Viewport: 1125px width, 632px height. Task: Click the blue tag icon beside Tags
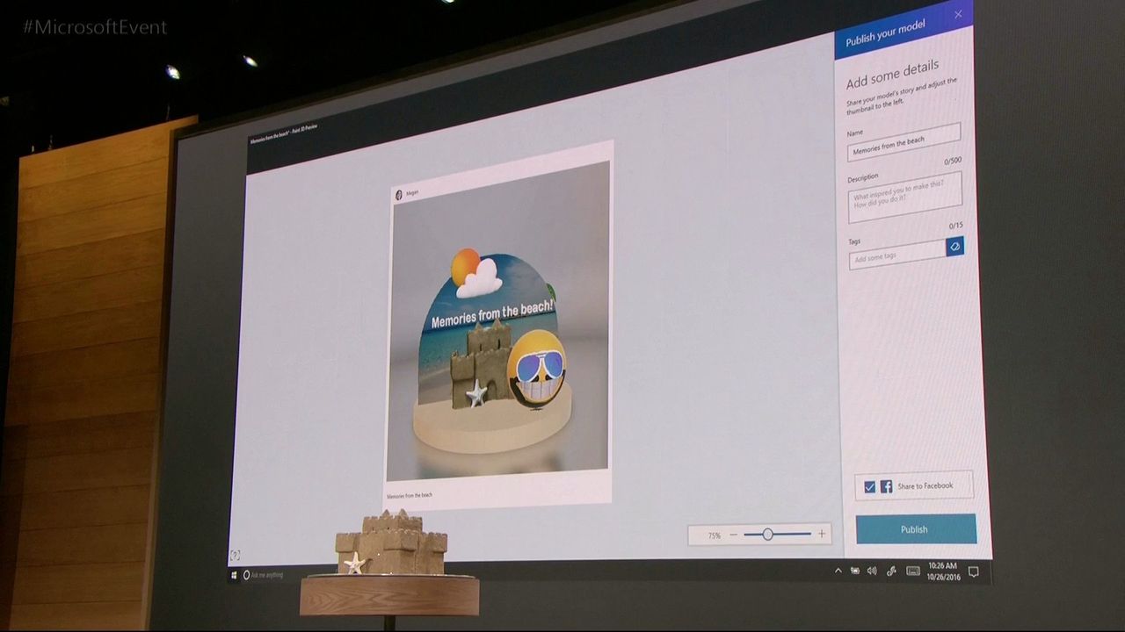[x=954, y=247]
